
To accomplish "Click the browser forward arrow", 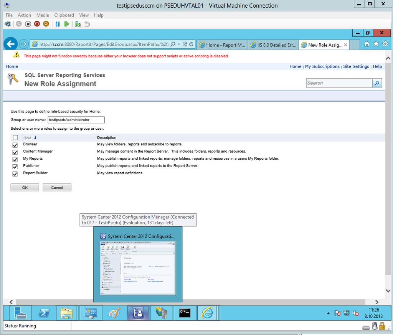I will point(23,45).
